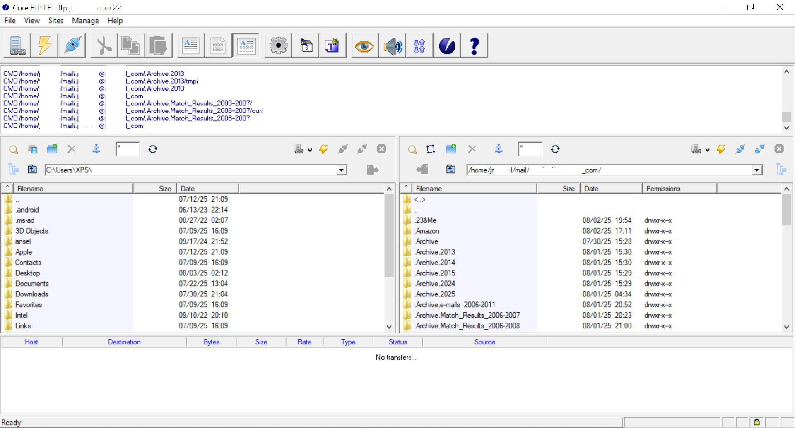This screenshot has width=795, height=428.
Task: Create new folder in local pane
Action: [x=52, y=149]
